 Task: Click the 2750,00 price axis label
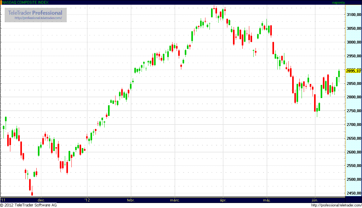(x=354, y=111)
